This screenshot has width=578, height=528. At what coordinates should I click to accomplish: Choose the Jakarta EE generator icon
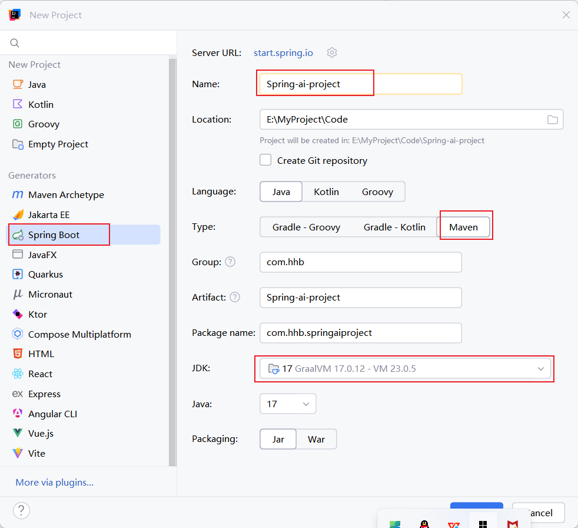pyautogui.click(x=18, y=214)
